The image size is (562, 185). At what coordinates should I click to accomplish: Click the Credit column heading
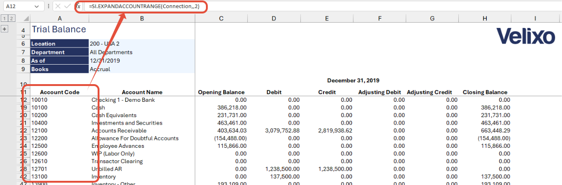[x=327, y=92]
